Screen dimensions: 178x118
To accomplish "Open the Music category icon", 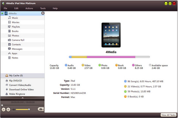I will pos(9,18).
